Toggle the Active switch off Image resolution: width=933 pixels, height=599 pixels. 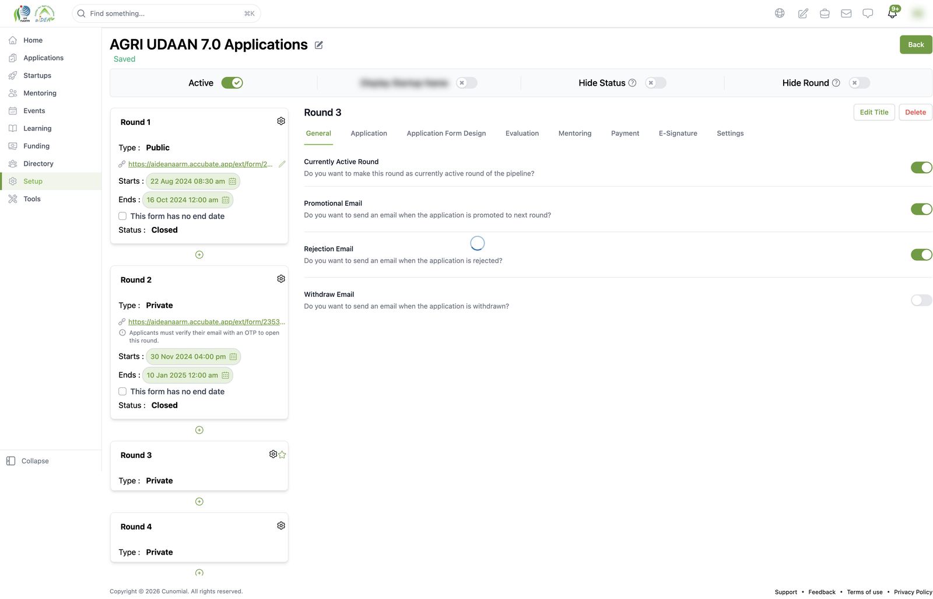click(232, 83)
